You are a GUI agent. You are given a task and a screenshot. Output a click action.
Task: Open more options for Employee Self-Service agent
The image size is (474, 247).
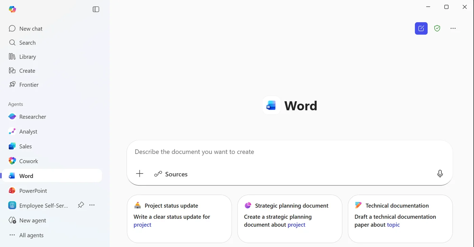click(x=92, y=205)
